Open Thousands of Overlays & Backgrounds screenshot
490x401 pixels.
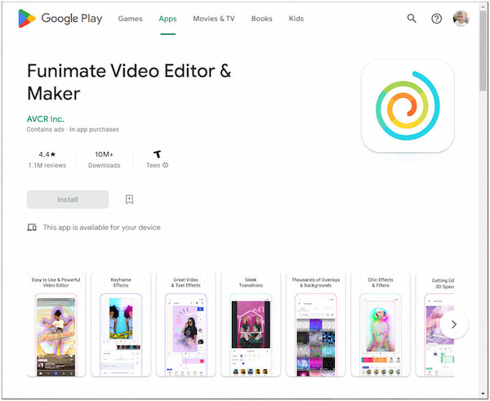point(315,324)
